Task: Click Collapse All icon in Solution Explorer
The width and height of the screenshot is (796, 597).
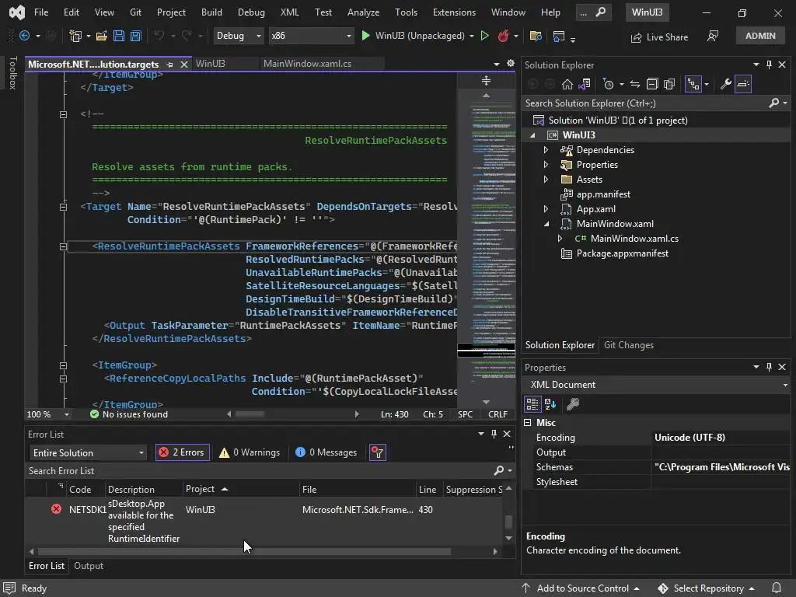Action: coord(652,84)
